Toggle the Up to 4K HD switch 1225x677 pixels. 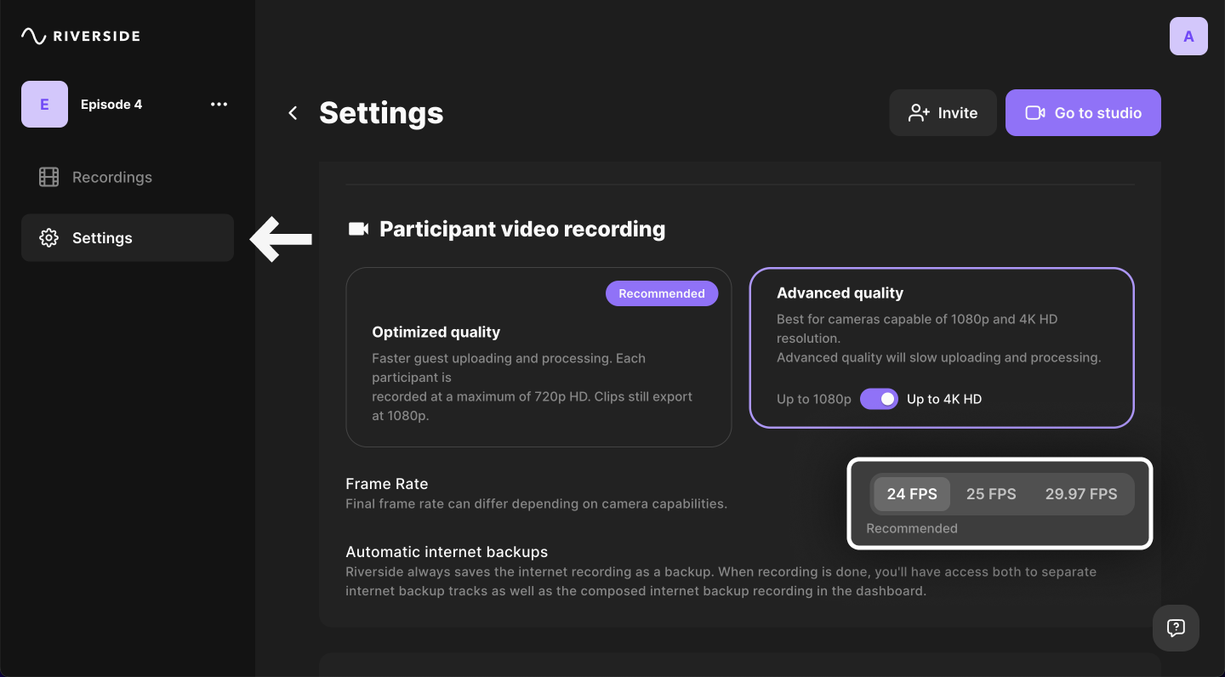pos(879,399)
